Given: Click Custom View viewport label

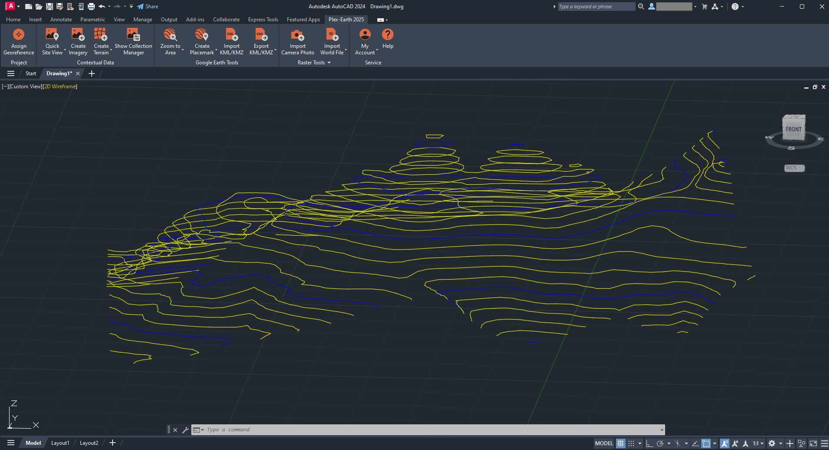Looking at the screenshot, I should pyautogui.click(x=26, y=87).
